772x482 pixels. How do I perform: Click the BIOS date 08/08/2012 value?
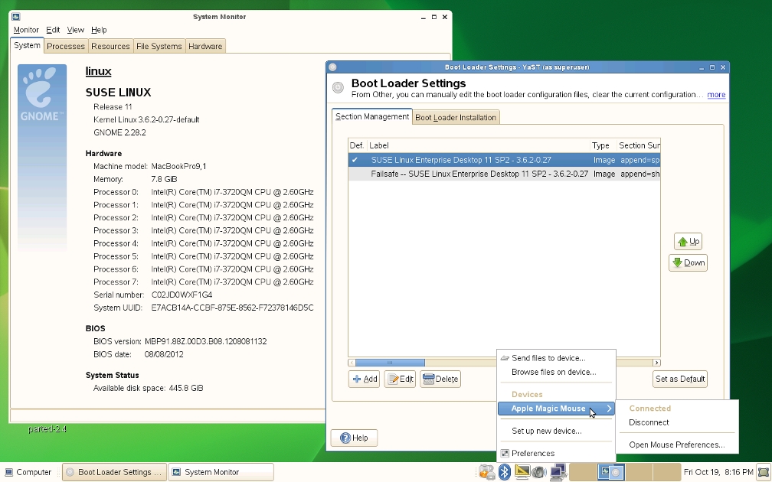164,354
